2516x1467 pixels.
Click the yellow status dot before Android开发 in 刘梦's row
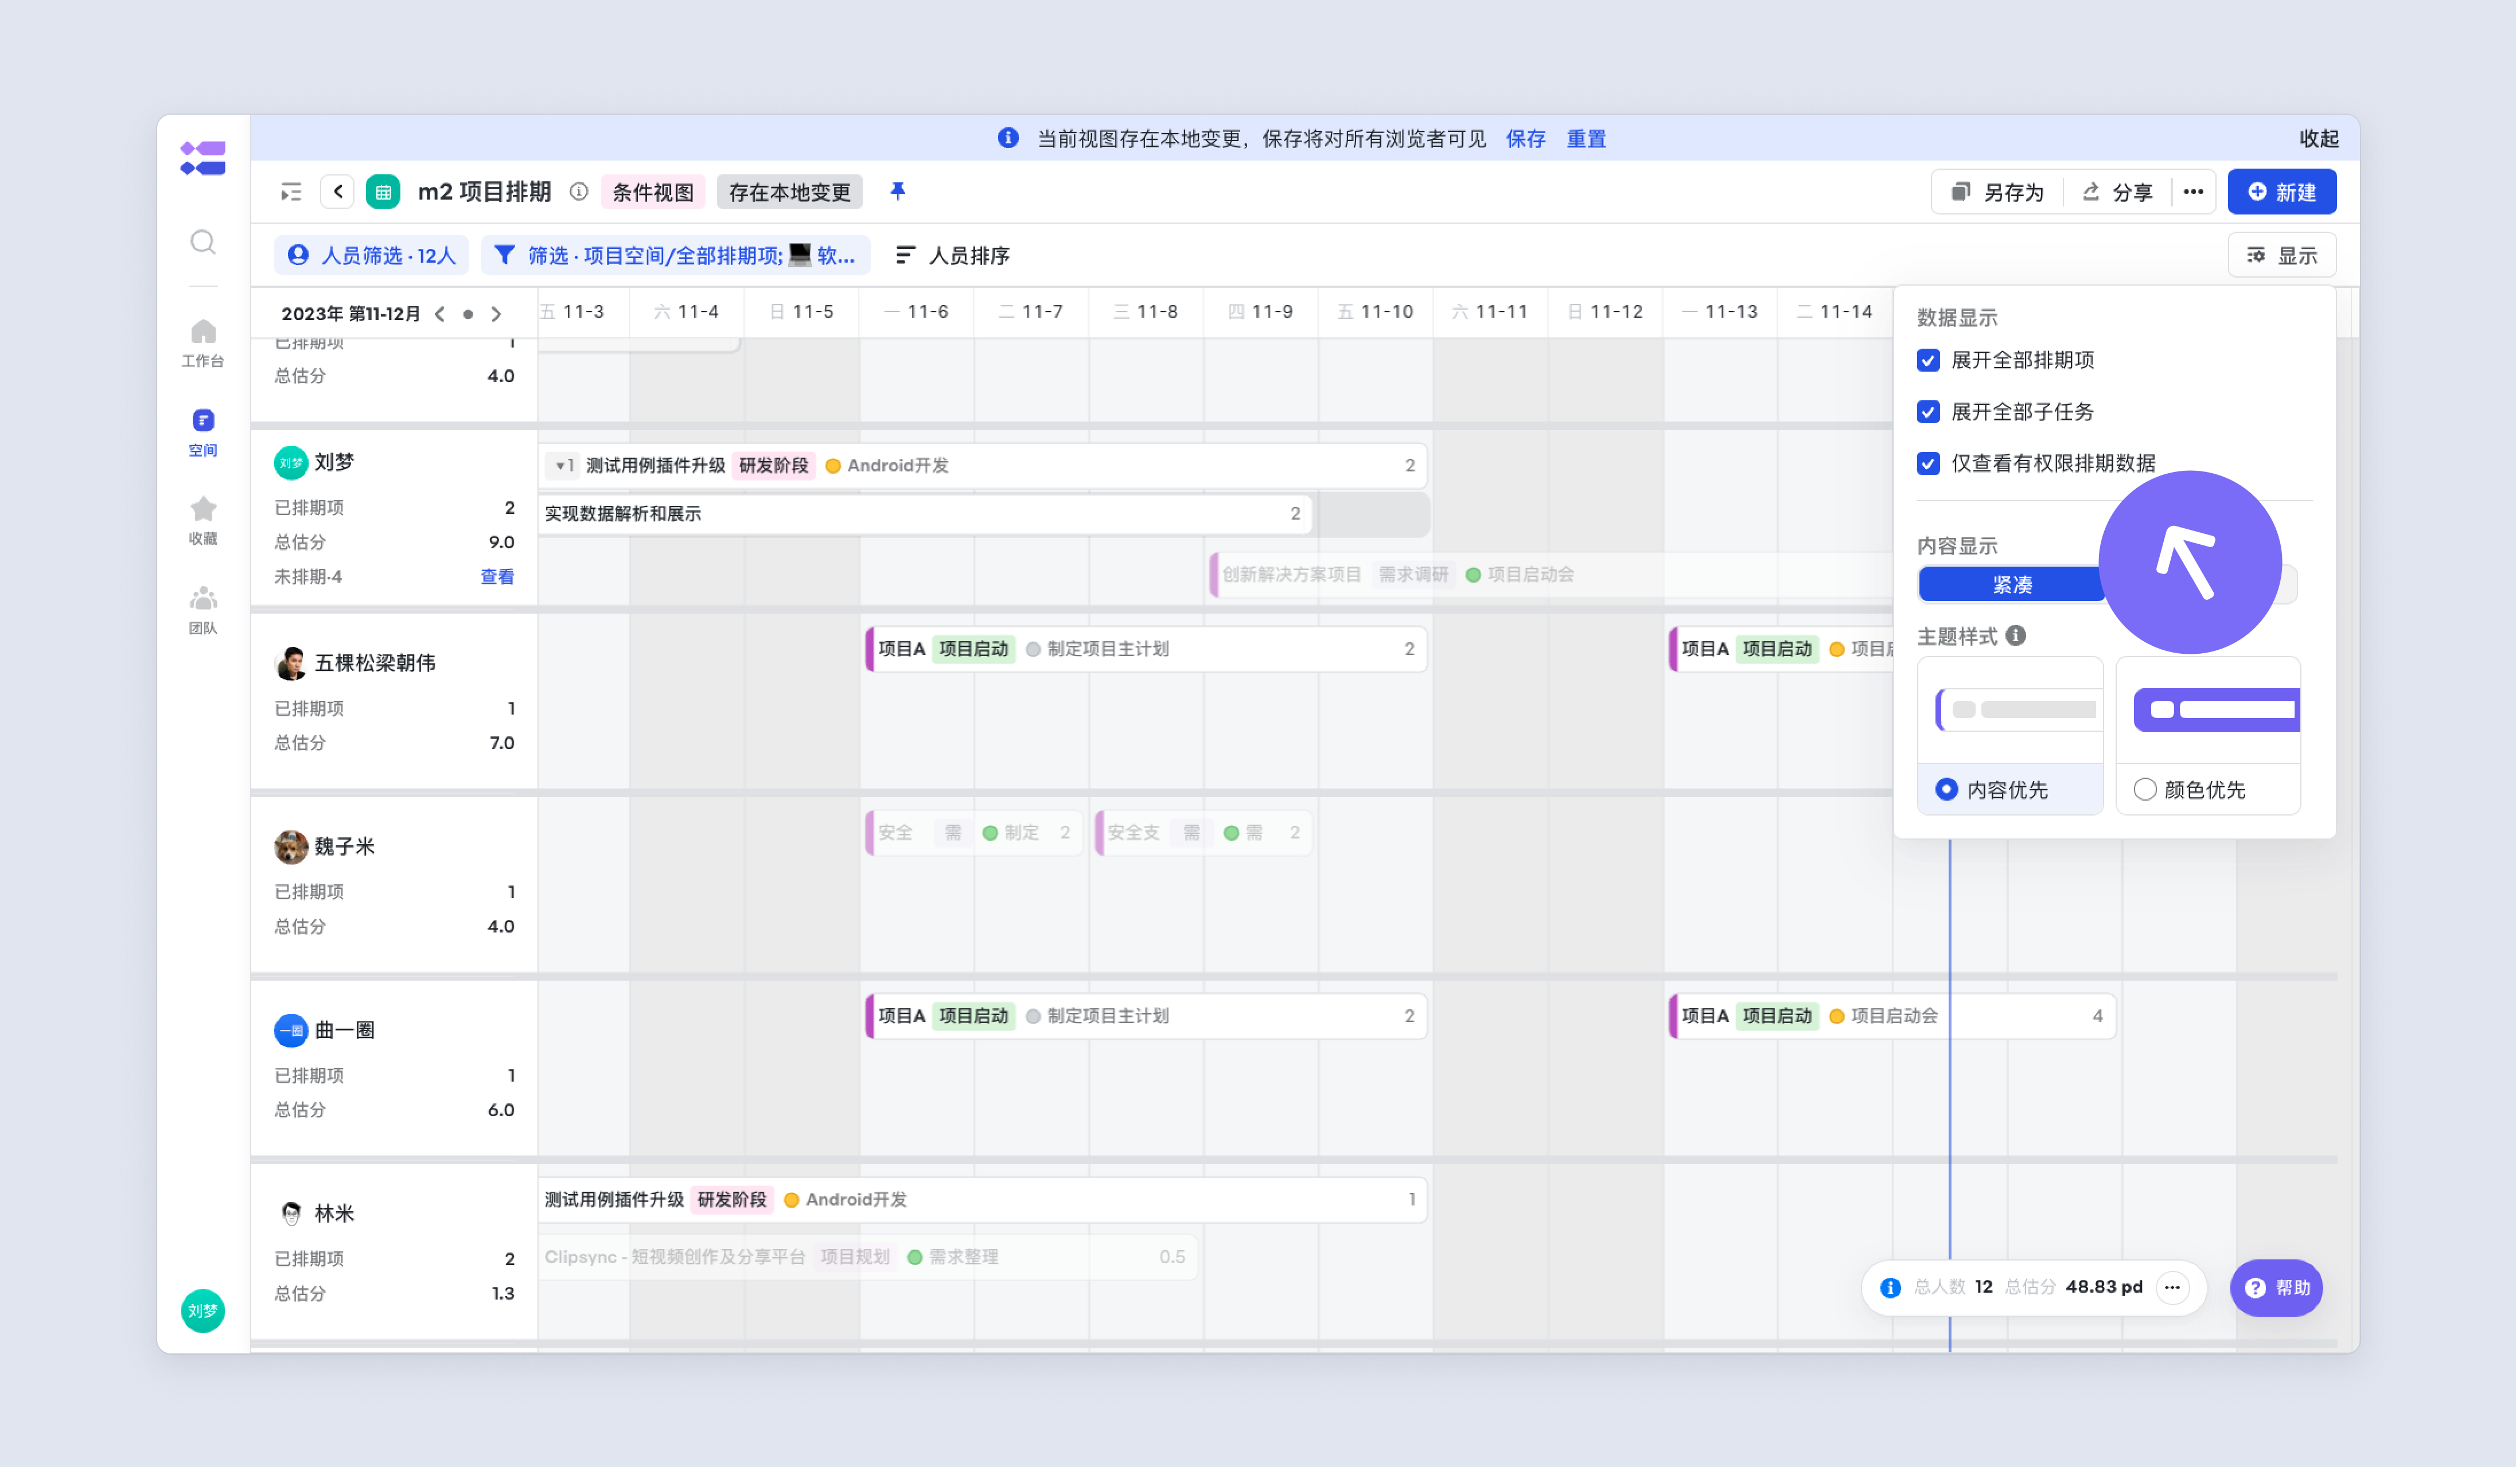833,465
